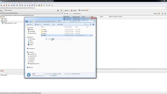Close the Workspaces tab
The image size is (167, 94).
pos(87,10)
